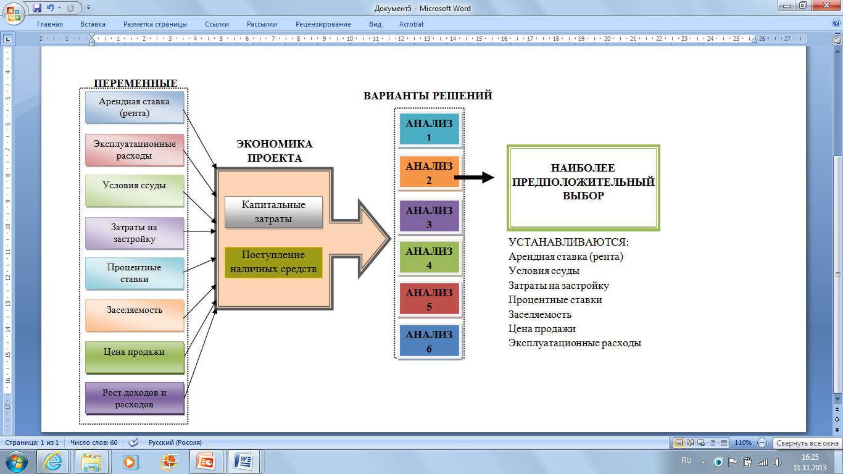Image resolution: width=843 pixels, height=474 pixels.
Task: Customize the Quick Access Toolbar dropdown
Action: point(88,8)
